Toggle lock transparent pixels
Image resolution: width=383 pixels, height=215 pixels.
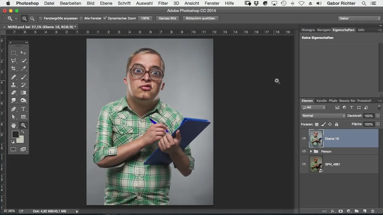(317, 124)
